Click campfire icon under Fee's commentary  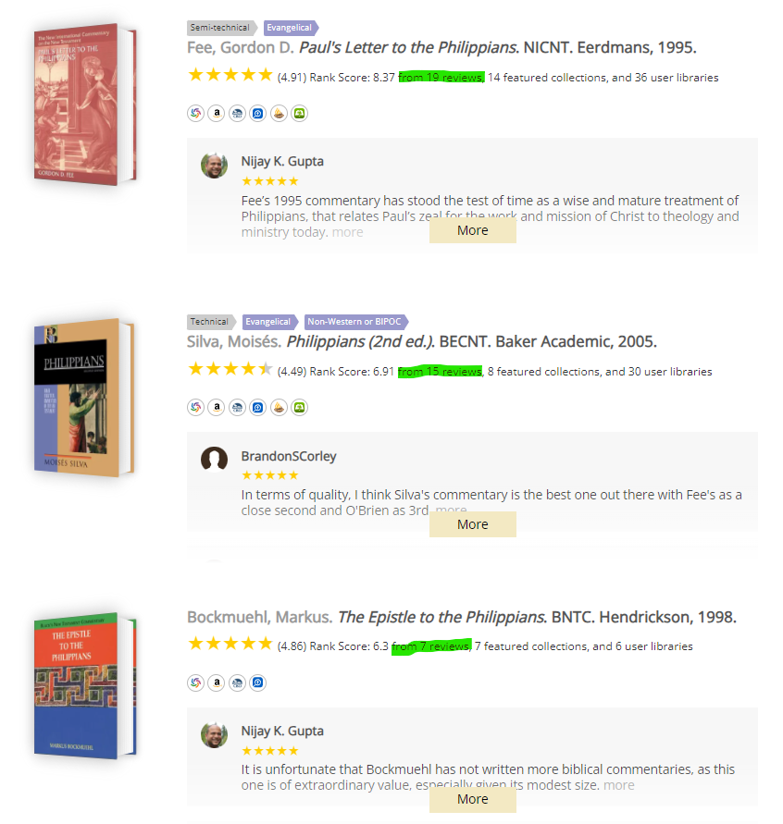279,114
